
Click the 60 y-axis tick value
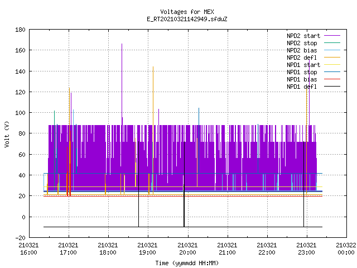pos(22,155)
